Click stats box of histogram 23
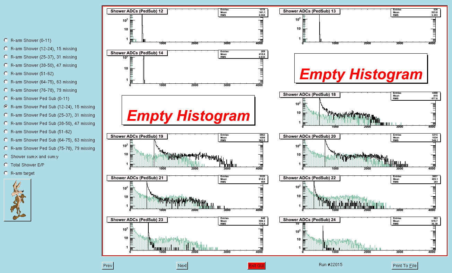This screenshot has height=273, width=452. 243,221
